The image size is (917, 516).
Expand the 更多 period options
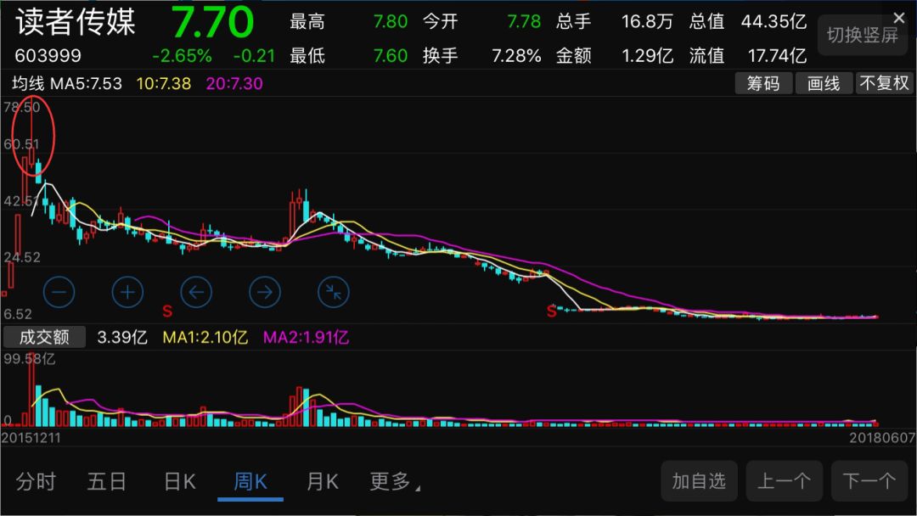click(x=395, y=481)
